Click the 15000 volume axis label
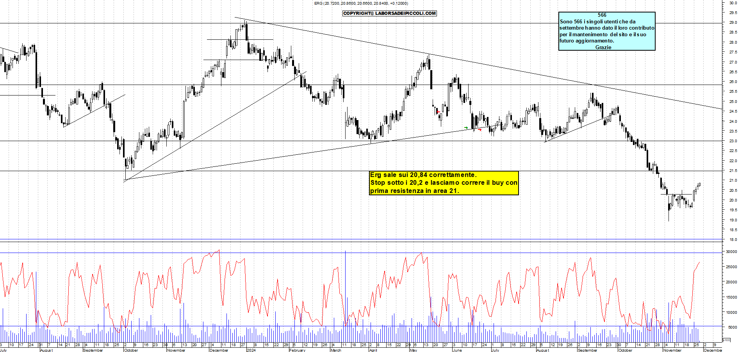The width and height of the screenshot is (738, 352). (731, 297)
